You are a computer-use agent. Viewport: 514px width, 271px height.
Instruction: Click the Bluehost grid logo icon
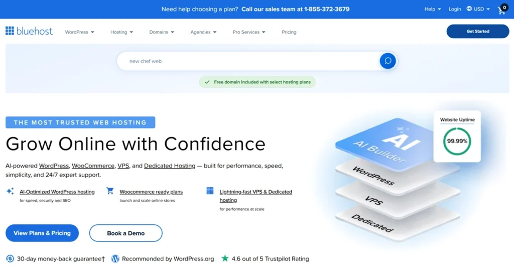[x=10, y=31]
